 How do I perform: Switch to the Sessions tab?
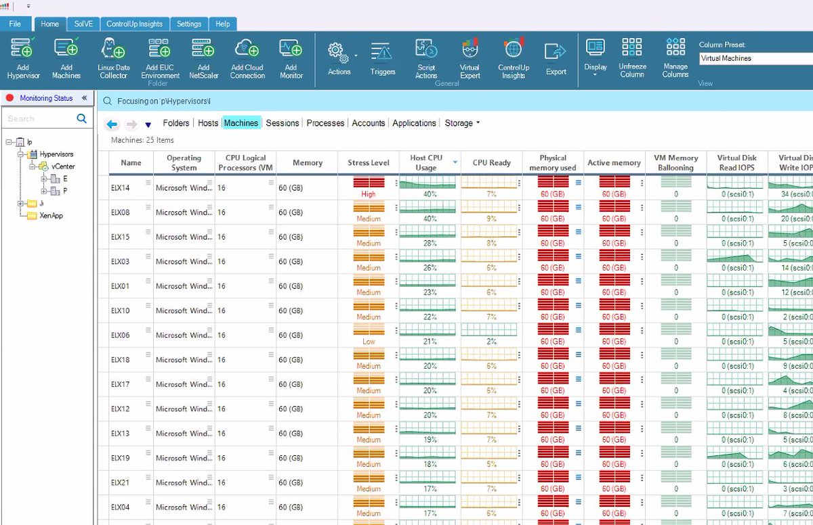point(282,122)
